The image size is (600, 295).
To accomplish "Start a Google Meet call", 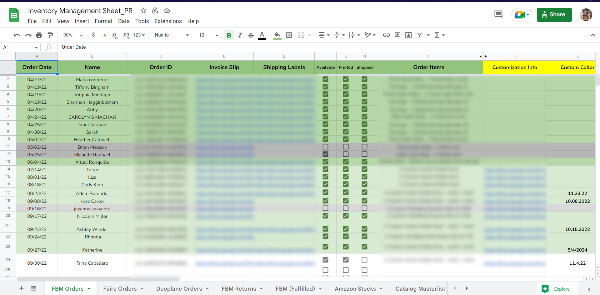I will click(522, 15).
